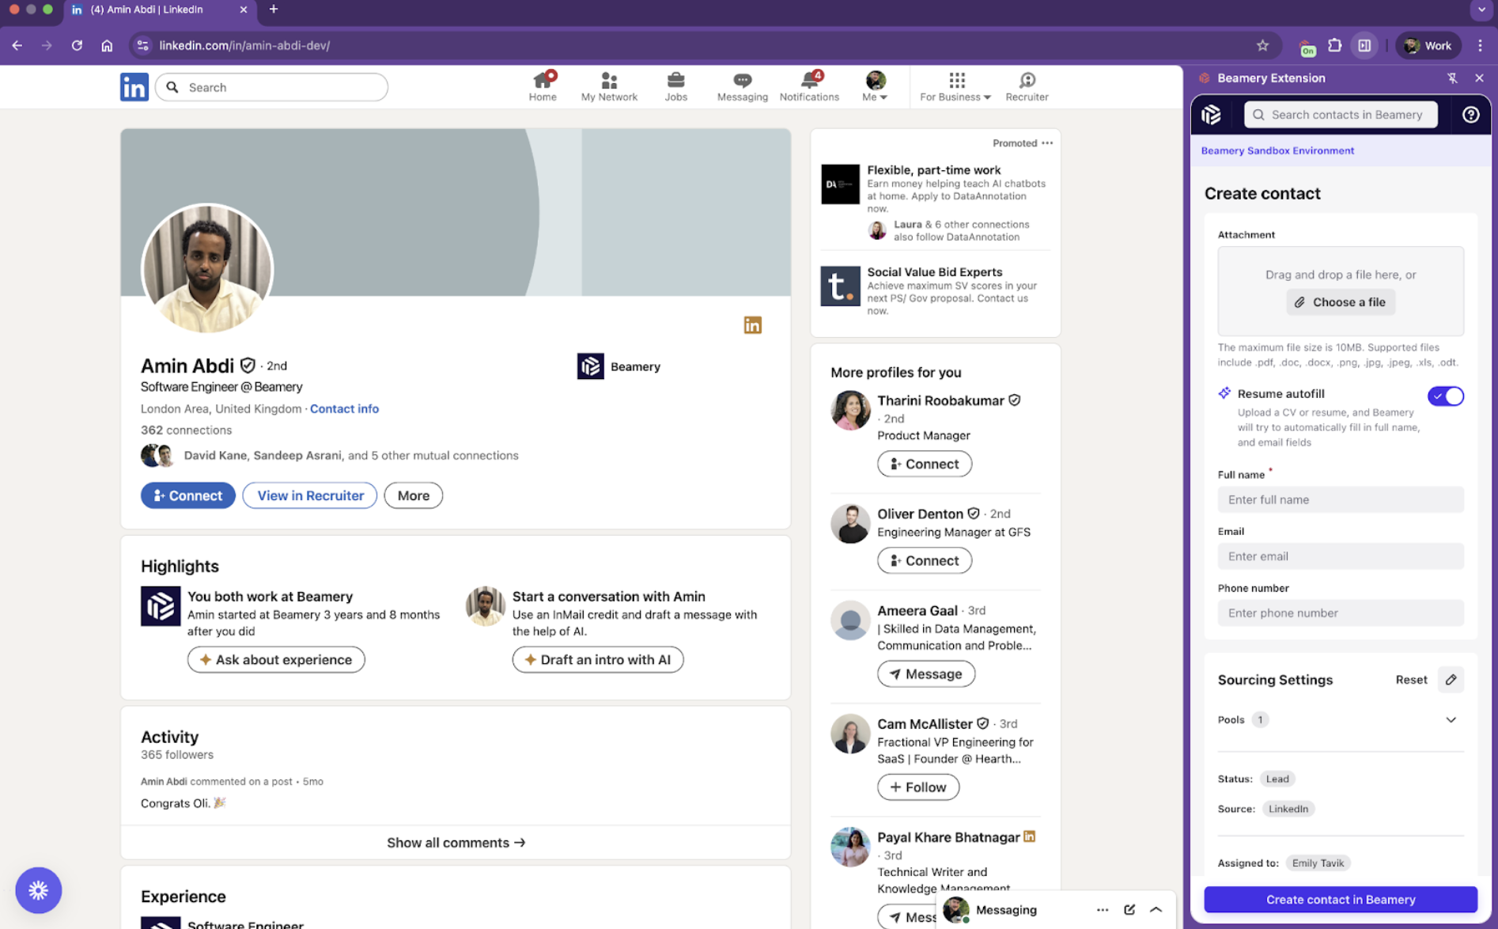1498x929 pixels.
Task: Open browser extensions puzzle icon
Action: point(1335,45)
